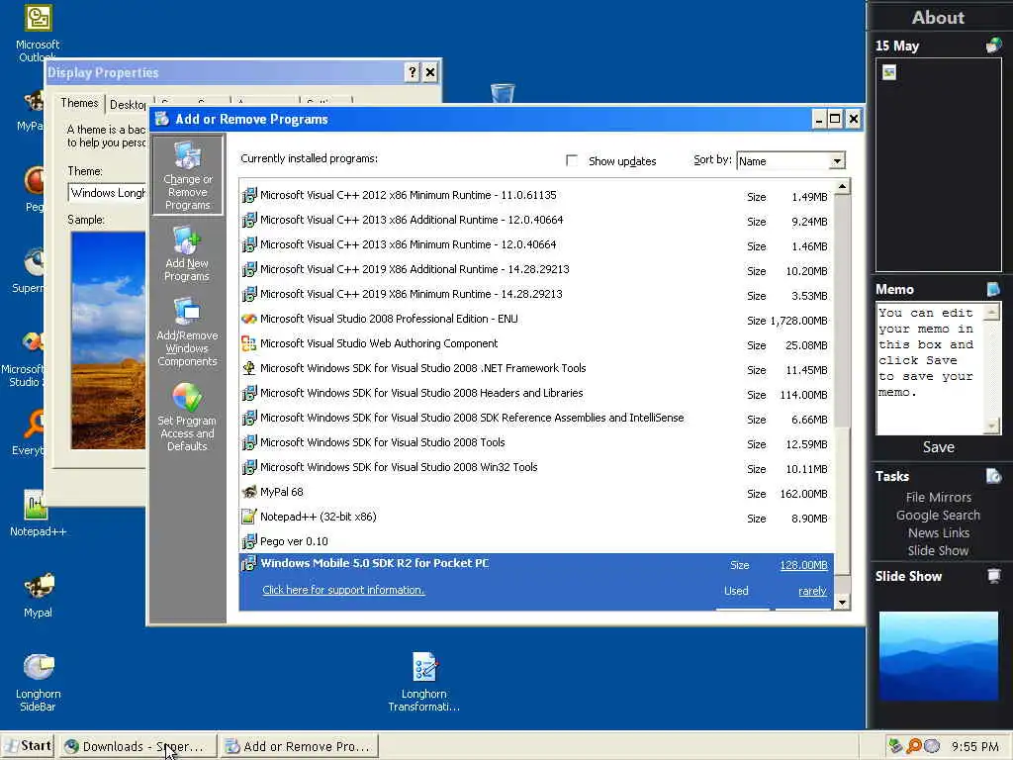Screen dimensions: 1013x760
Task: Select Change or Remove Programs sidebar icon
Action: pyautogui.click(x=187, y=175)
